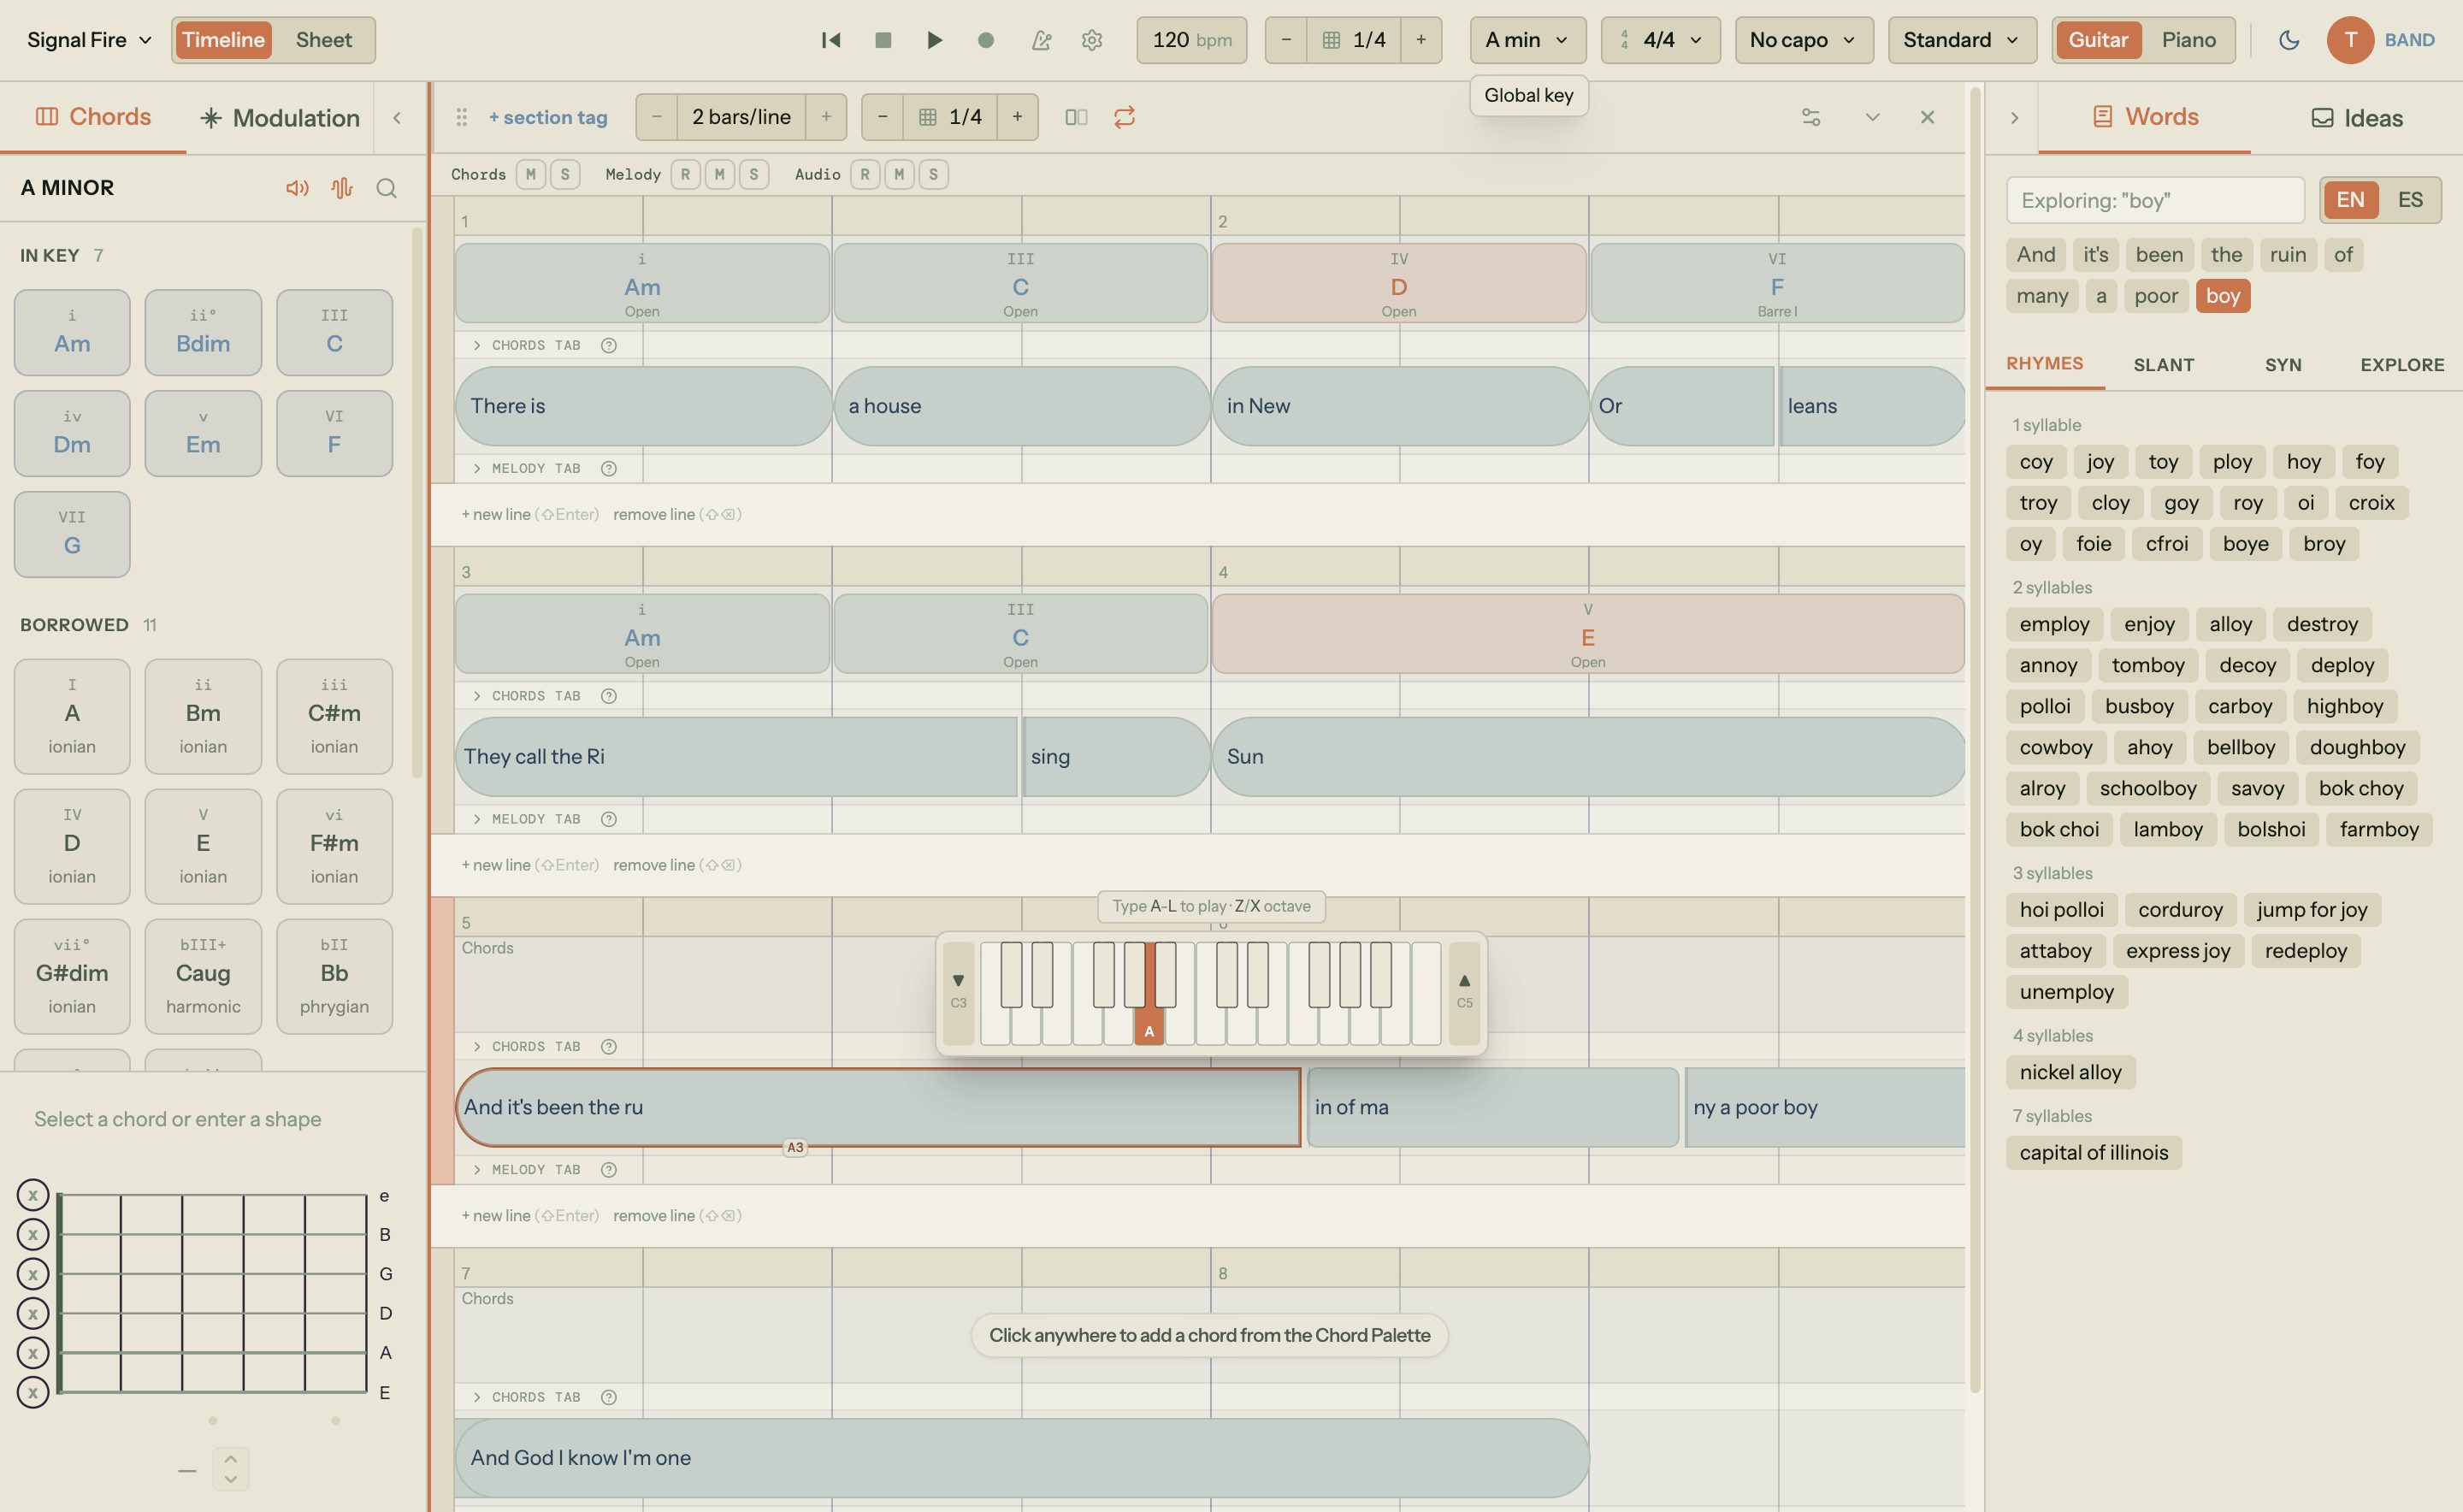Collapse the right Words panel arrow

[x=2014, y=118]
